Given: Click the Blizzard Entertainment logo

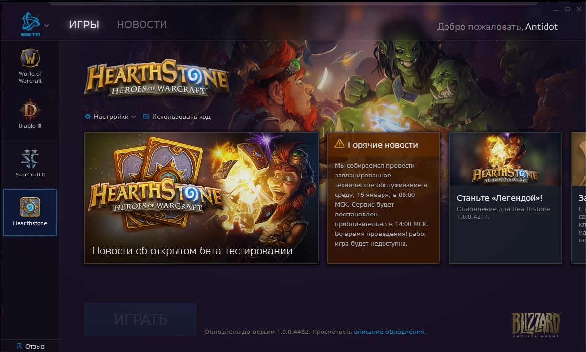Looking at the screenshot, I should pyautogui.click(x=536, y=325).
